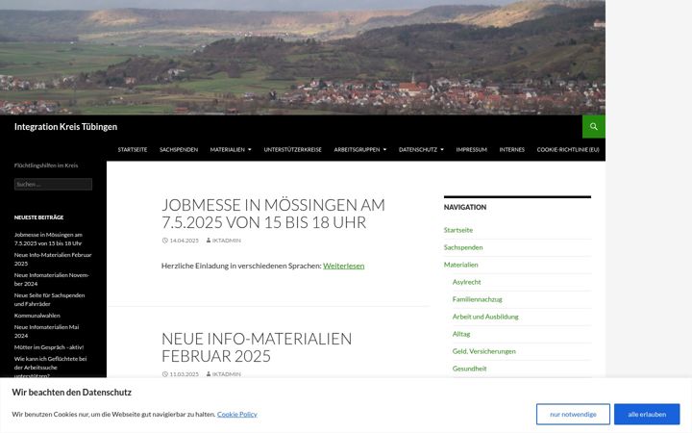The image size is (692, 433).
Task: Open Geld, Versicherungen navigation link
Action: pyautogui.click(x=484, y=351)
